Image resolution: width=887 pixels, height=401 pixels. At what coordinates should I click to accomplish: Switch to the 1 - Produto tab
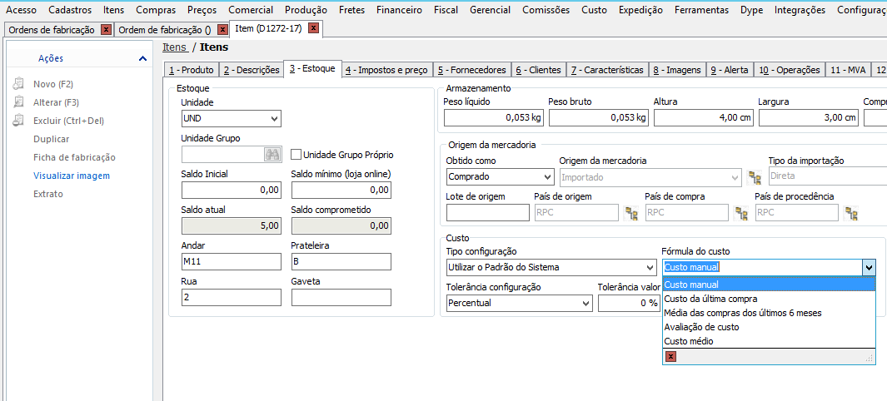pos(192,70)
